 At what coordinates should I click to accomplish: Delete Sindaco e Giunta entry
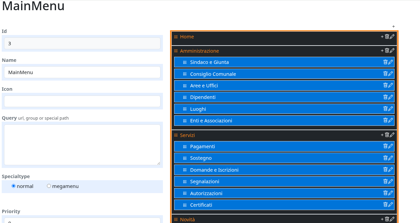(386, 62)
